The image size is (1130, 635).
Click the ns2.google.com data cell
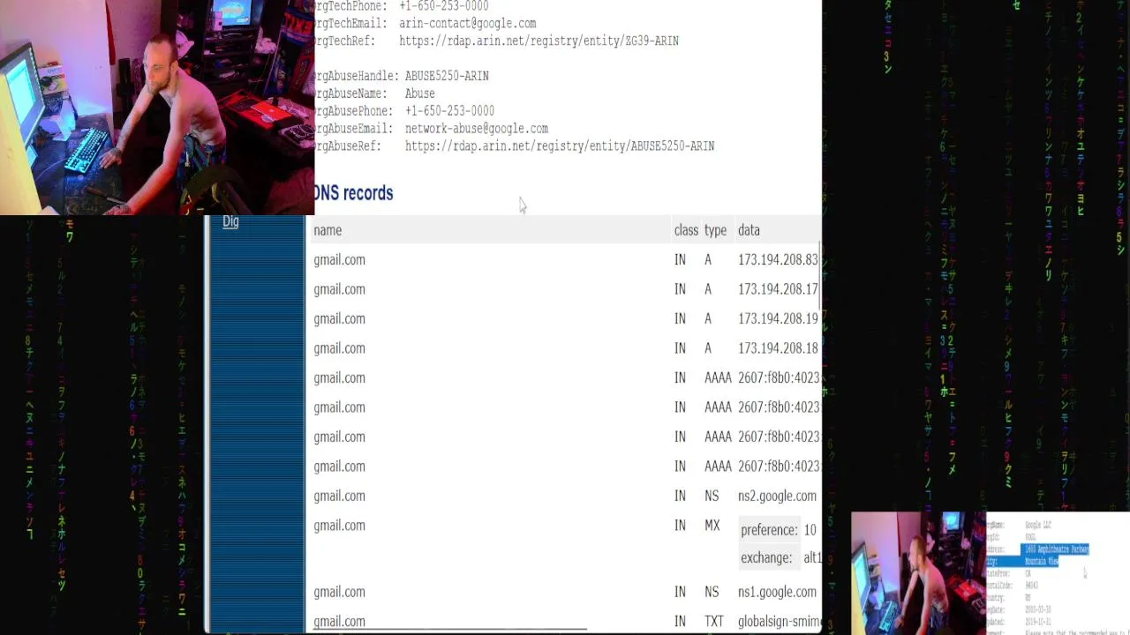point(777,497)
